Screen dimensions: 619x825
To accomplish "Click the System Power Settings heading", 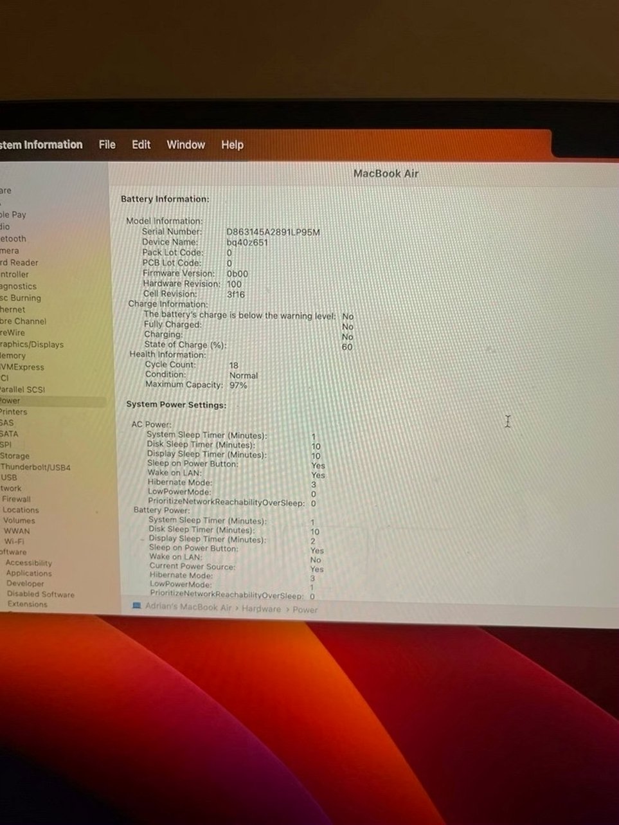I will pos(176,405).
